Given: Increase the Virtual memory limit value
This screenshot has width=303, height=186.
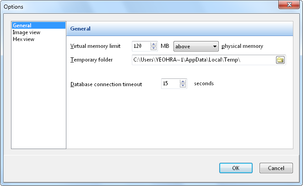Looking at the screenshot, I should point(153,44).
